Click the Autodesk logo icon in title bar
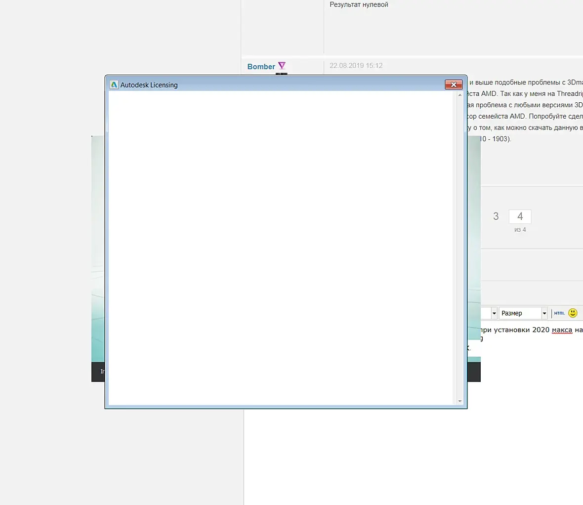 click(x=114, y=85)
